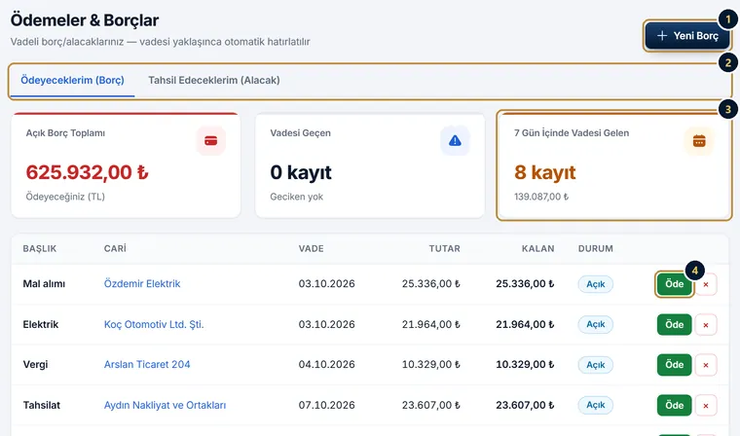Click Öde for the Tahsilat row
The width and height of the screenshot is (740, 436).
click(x=675, y=405)
